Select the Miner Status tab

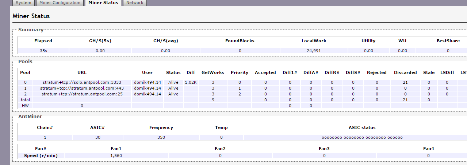coord(103,3)
